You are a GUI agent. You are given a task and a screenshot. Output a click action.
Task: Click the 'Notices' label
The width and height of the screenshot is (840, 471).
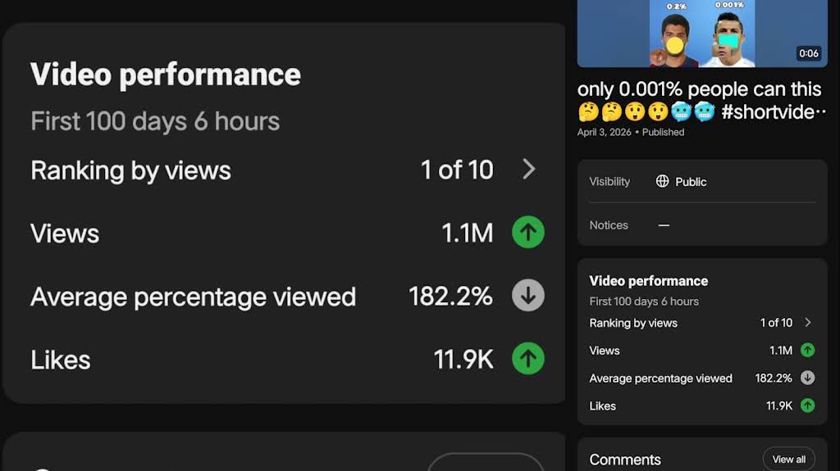click(609, 225)
